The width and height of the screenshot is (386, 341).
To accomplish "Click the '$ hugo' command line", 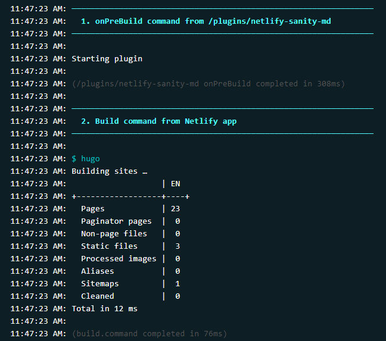I will pos(86,159).
